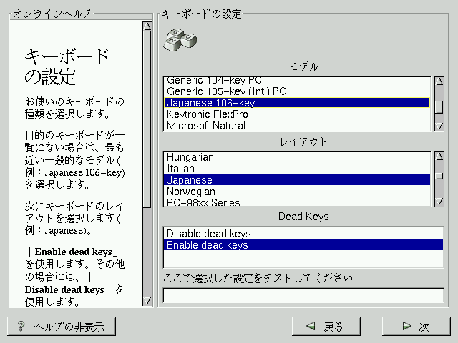Pick Hungarian keyboard layout
Viewport: 458px width, 343px height.
pos(190,157)
